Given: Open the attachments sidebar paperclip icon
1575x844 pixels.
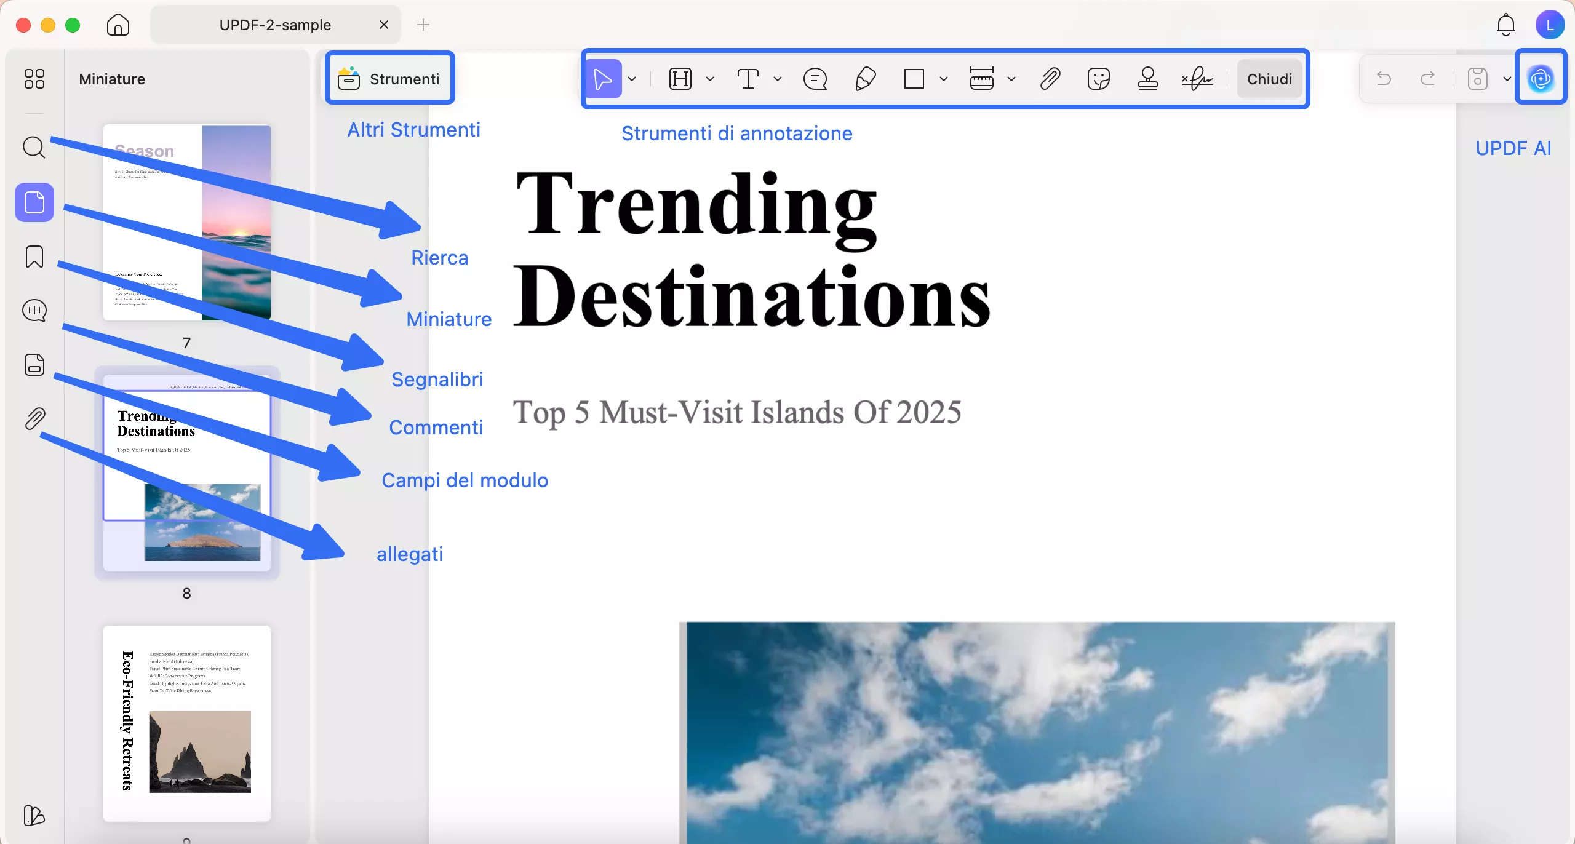Looking at the screenshot, I should pos(35,419).
